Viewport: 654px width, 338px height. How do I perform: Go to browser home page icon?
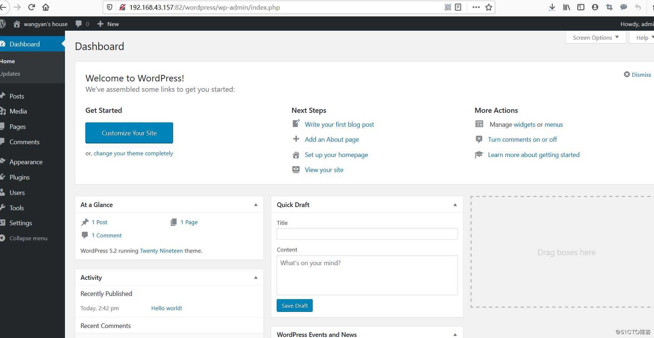click(x=46, y=7)
